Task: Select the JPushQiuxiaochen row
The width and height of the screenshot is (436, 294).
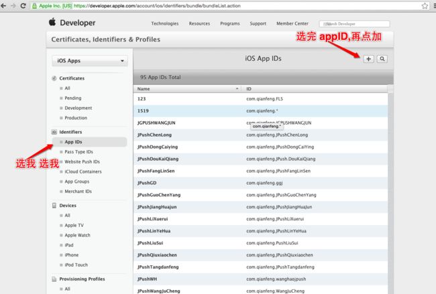Action: pos(260,255)
